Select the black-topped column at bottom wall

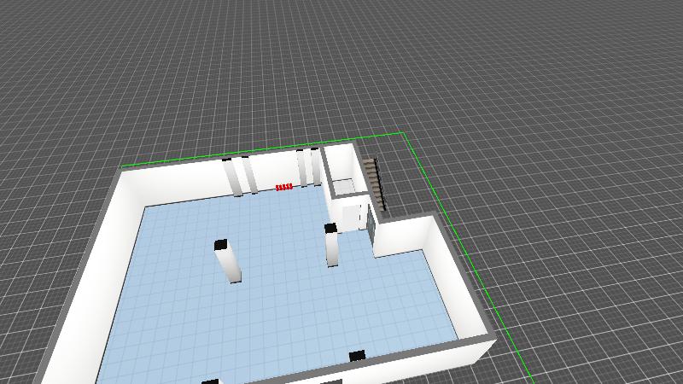[x=357, y=355]
